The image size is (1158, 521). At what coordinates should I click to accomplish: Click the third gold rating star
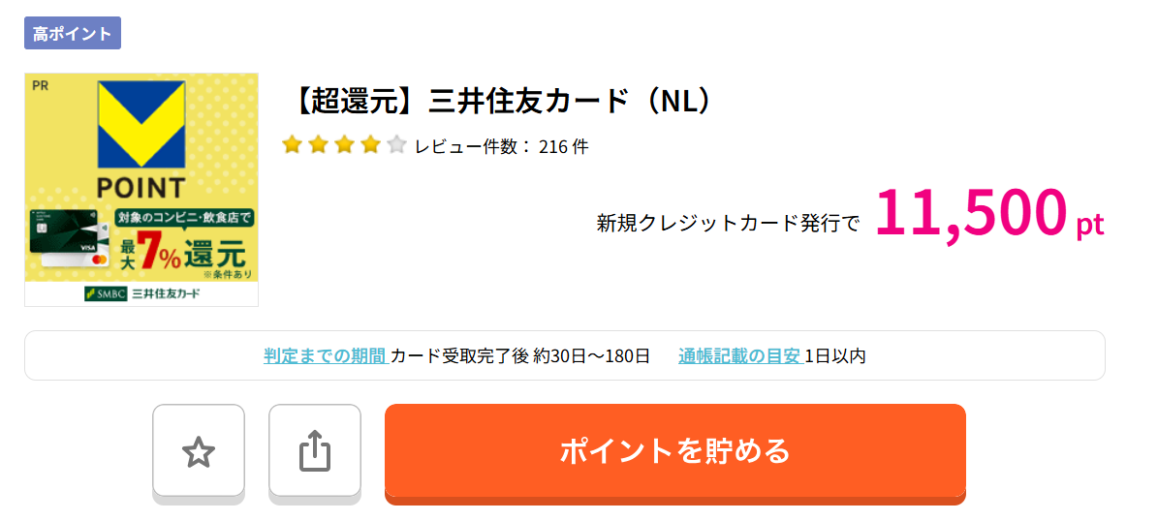344,144
